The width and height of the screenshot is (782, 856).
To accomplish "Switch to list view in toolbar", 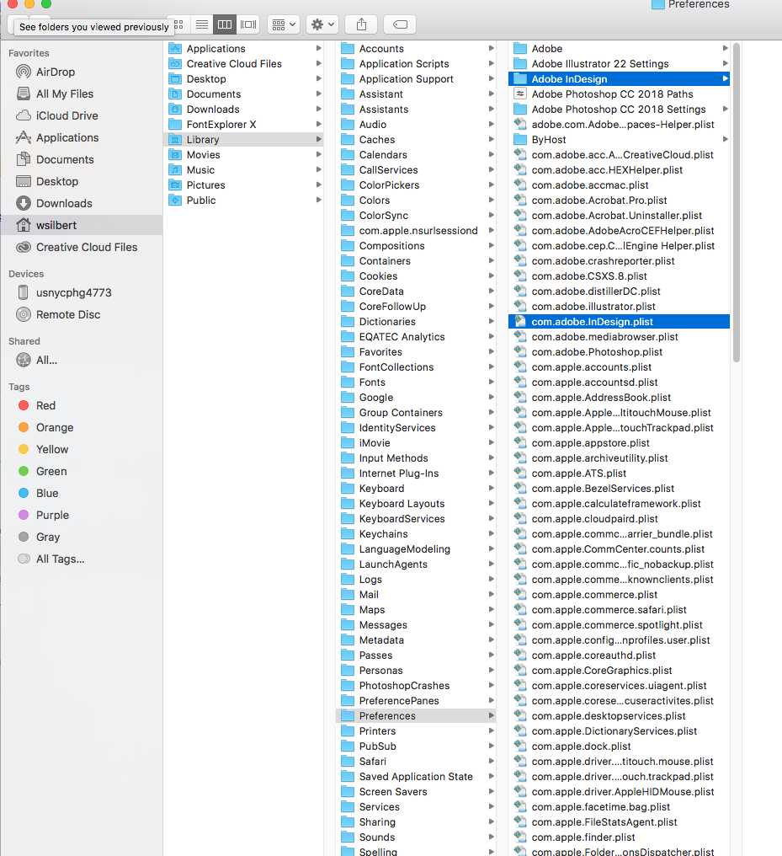I will pyautogui.click(x=202, y=24).
